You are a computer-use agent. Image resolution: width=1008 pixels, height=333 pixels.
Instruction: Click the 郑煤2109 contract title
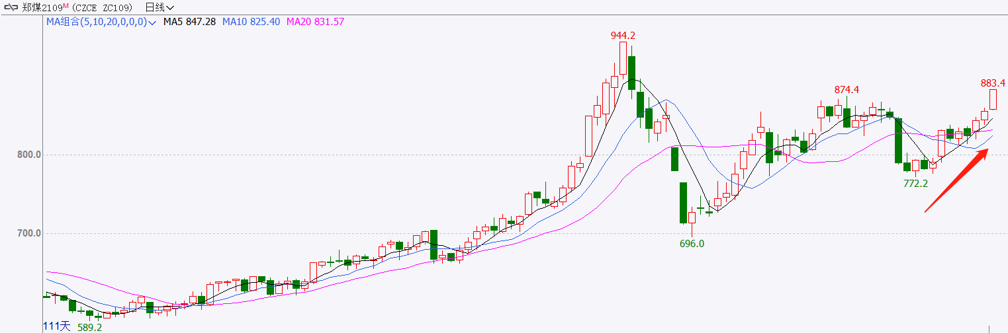tap(42, 7)
